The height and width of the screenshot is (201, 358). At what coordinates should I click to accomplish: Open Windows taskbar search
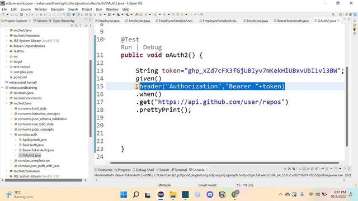136,195
